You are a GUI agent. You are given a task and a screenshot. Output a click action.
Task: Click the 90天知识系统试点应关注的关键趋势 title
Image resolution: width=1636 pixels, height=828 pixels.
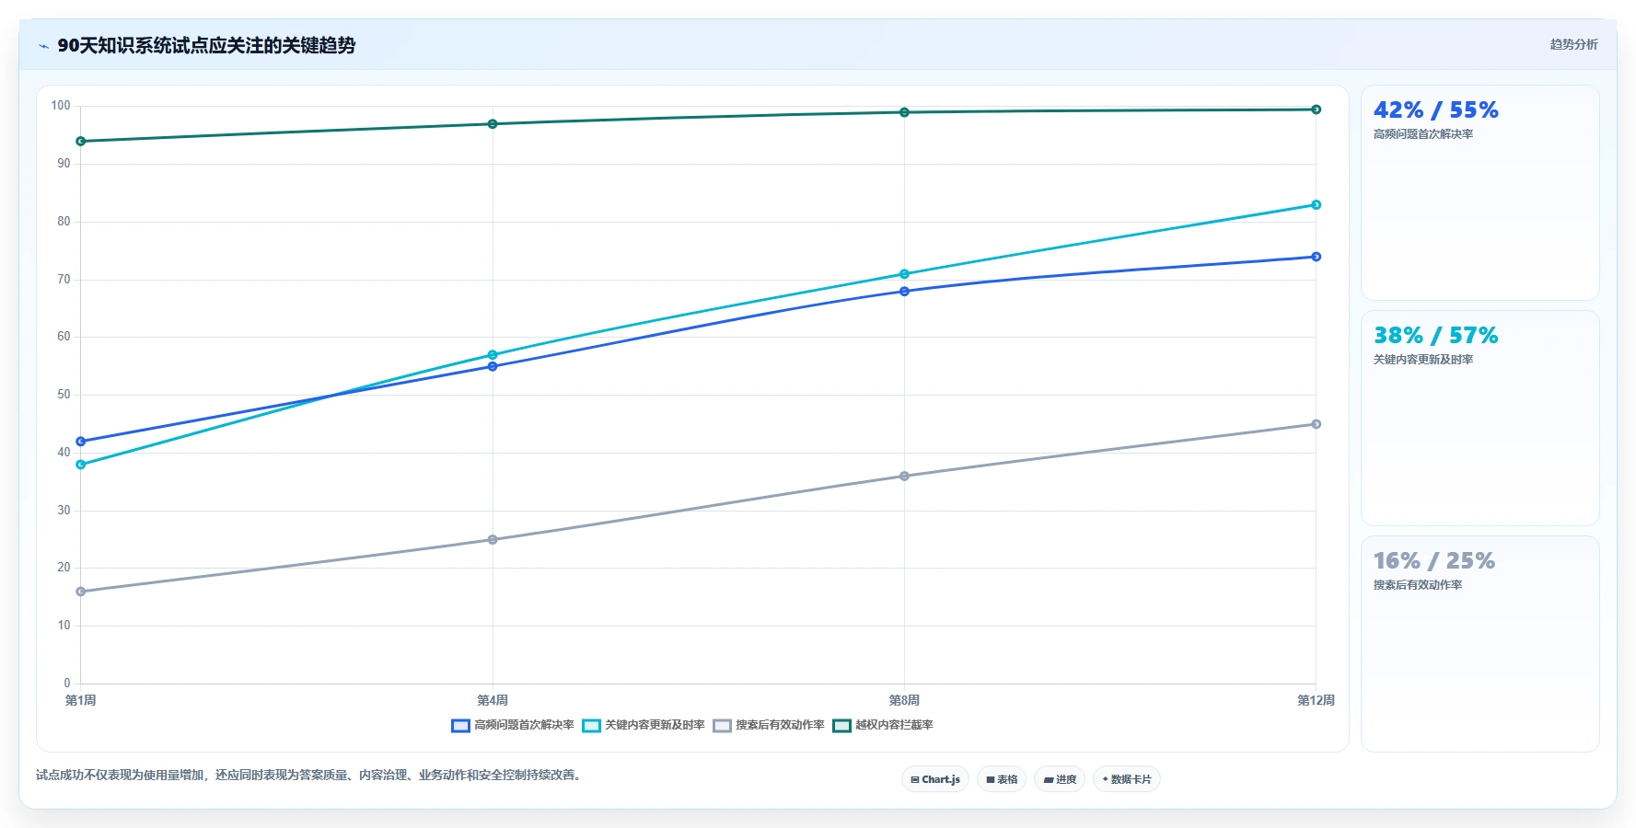(206, 46)
